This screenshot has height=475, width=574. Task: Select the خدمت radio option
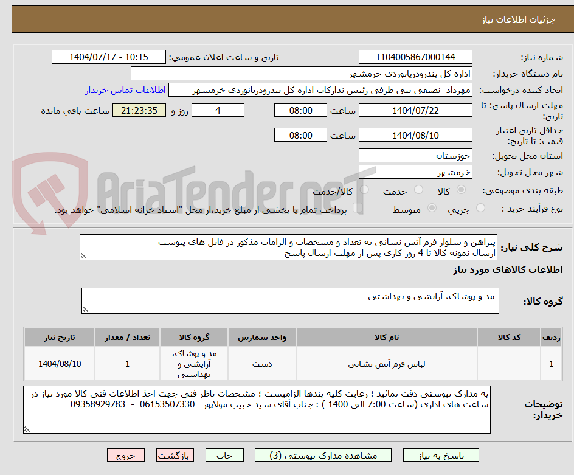click(x=418, y=189)
